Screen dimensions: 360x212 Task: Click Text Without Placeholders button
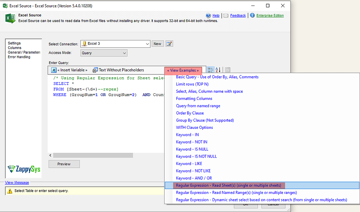tap(118, 70)
